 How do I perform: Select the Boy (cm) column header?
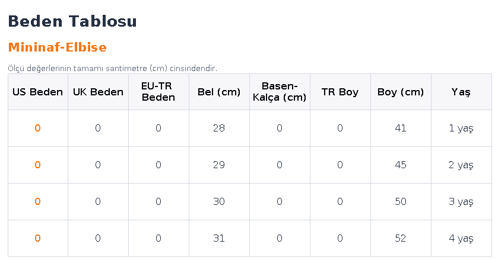click(x=401, y=92)
